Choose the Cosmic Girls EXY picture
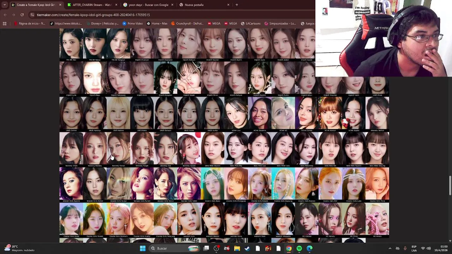This screenshot has width=452, height=254. tap(330, 185)
